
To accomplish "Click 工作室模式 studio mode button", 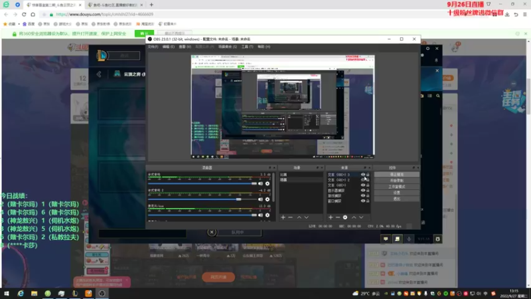I will (x=396, y=187).
